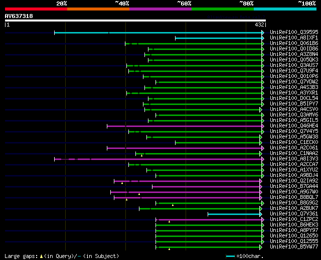Click the UniRef100_A3YXR1 label

coord(294,93)
